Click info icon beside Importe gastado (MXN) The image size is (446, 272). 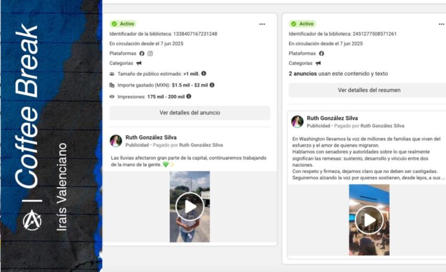pyautogui.click(x=212, y=85)
